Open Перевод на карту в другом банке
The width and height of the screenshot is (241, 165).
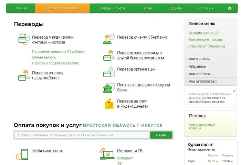[x=48, y=75]
